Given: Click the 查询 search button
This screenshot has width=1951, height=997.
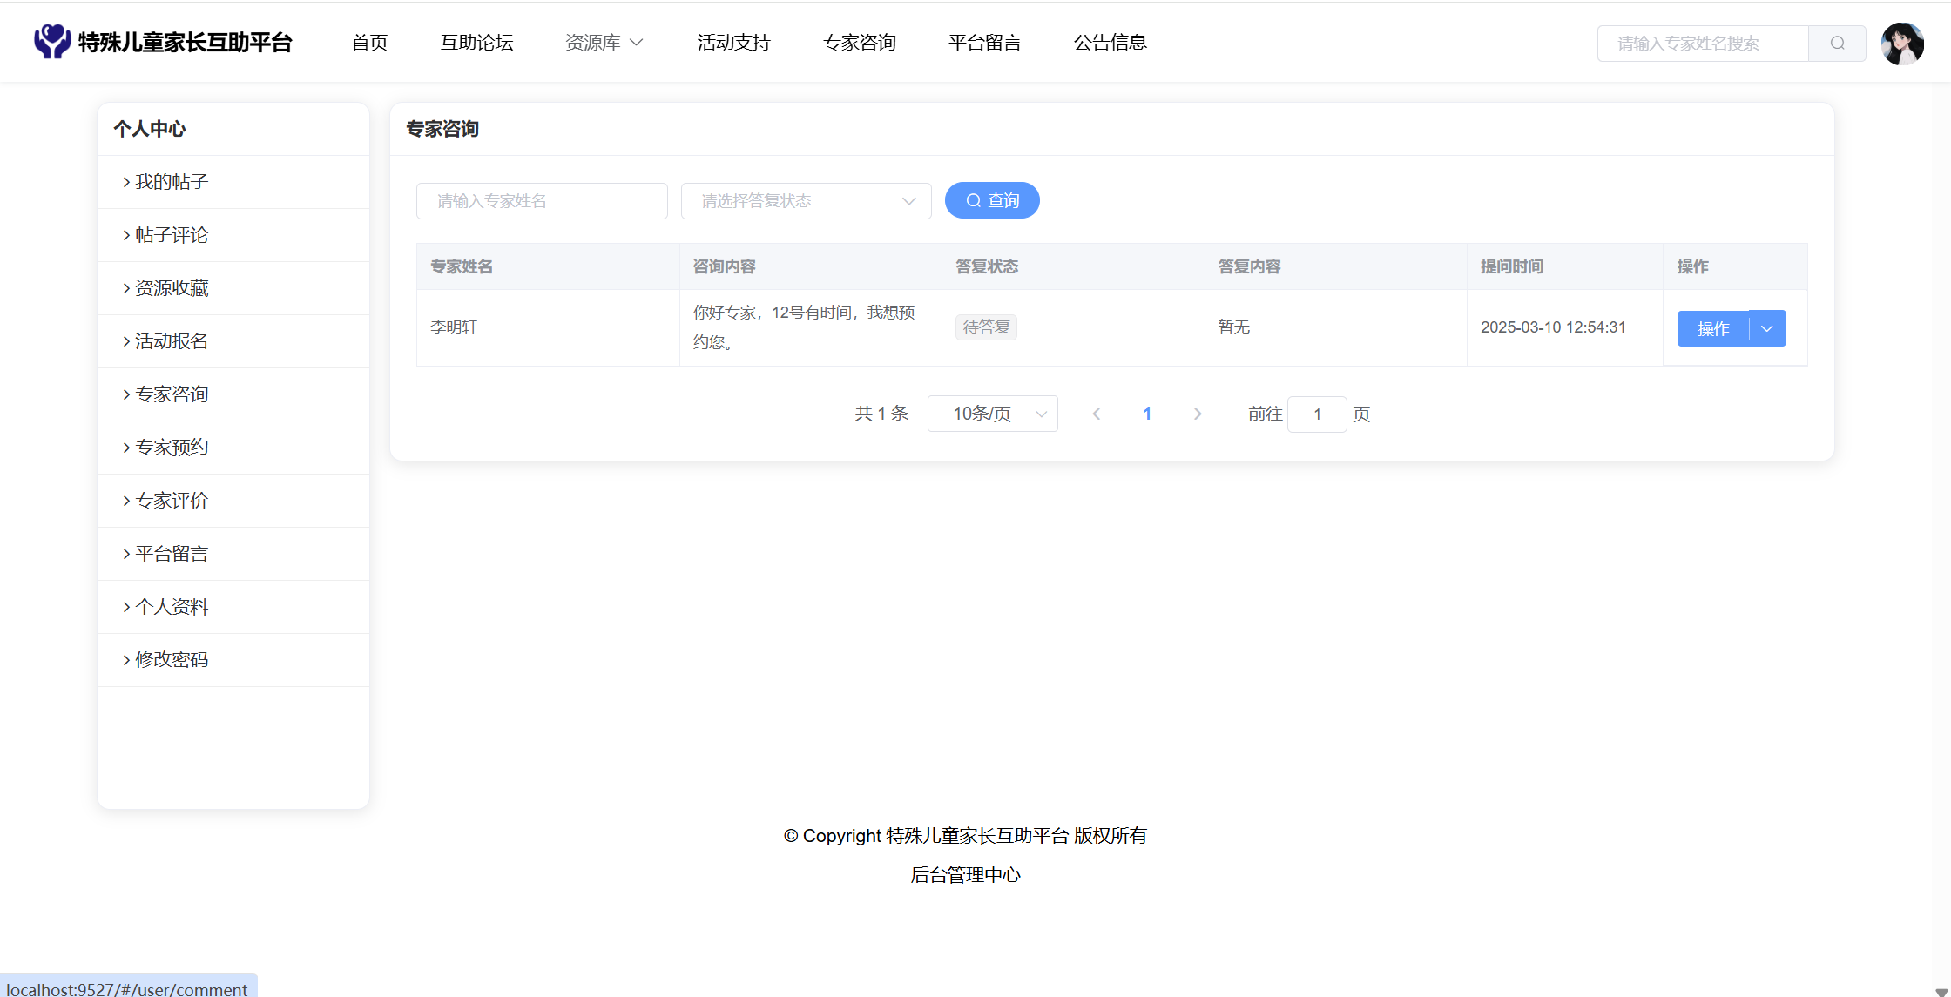Looking at the screenshot, I should tap(992, 201).
